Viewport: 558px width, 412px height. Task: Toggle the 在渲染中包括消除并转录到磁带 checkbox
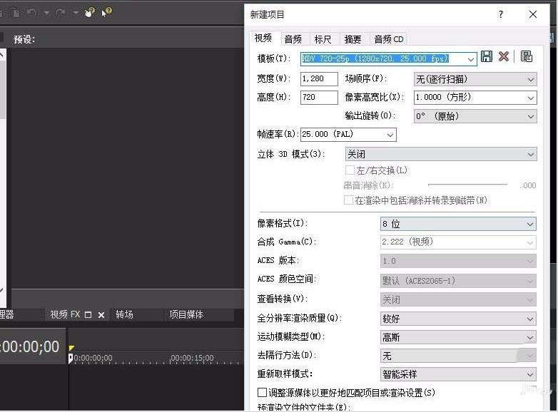348,200
